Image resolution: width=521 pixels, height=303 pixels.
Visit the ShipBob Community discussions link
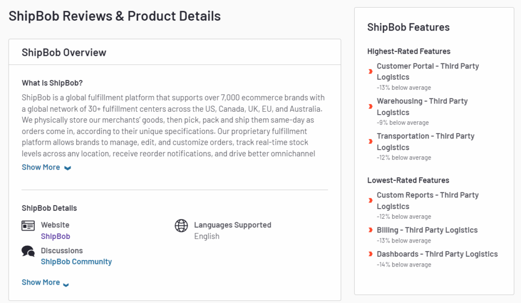pyautogui.click(x=76, y=261)
